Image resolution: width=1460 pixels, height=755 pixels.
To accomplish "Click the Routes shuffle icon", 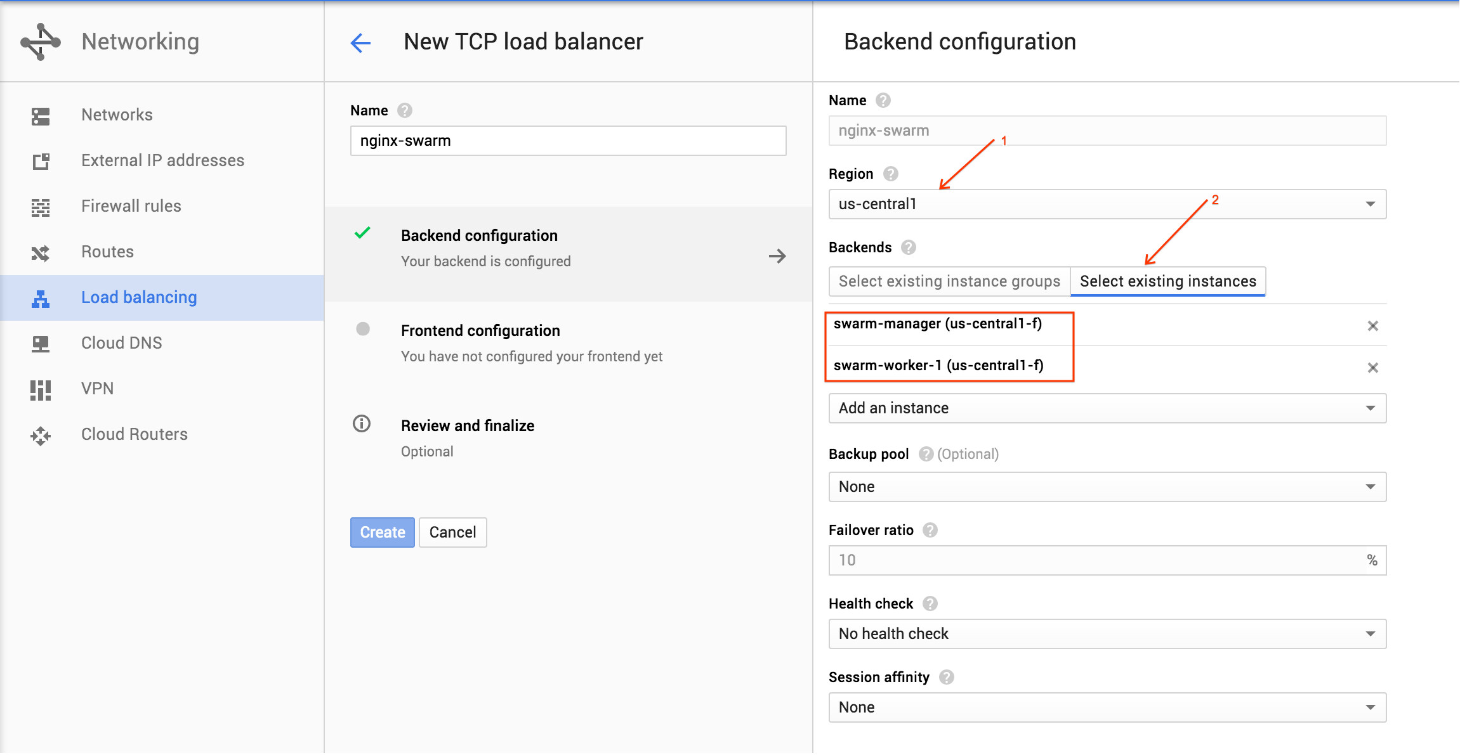I will pos(41,253).
